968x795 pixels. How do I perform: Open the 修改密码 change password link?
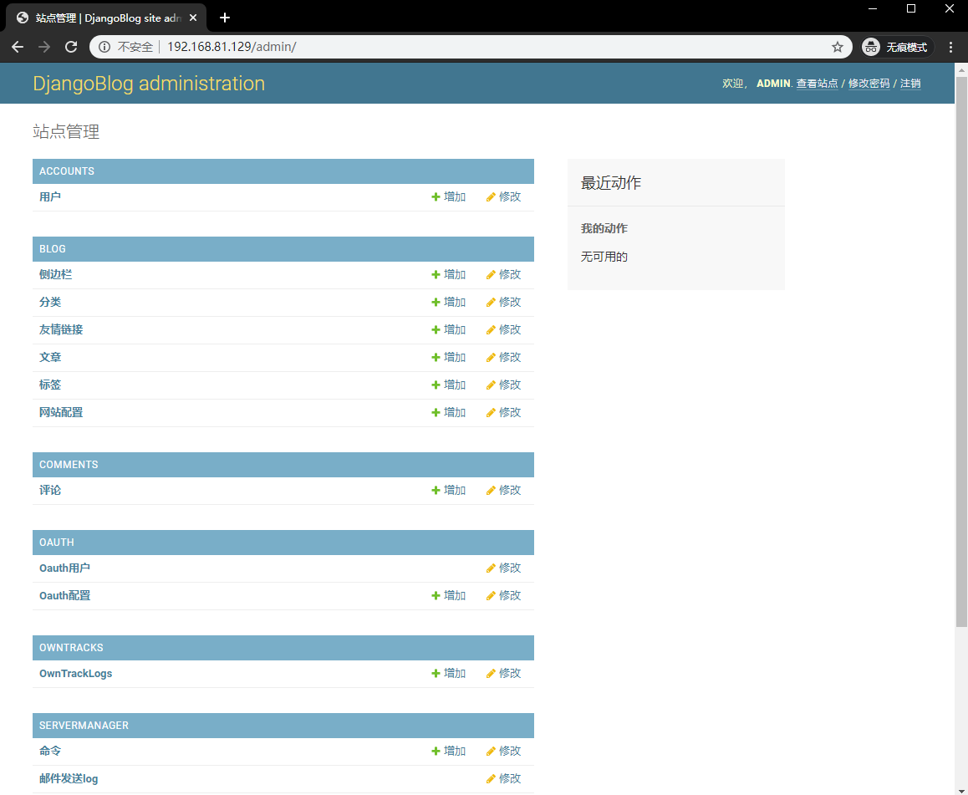869,84
